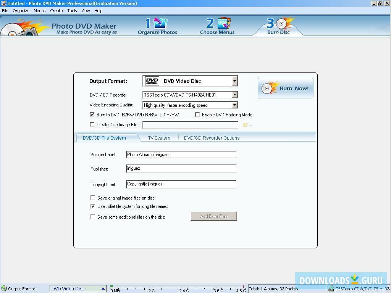The height and width of the screenshot is (293, 391).
Task: Expand Video Encoding Quality dropdown
Action: tap(234, 105)
